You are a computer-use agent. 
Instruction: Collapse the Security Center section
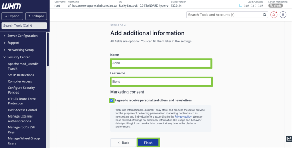pos(18,57)
